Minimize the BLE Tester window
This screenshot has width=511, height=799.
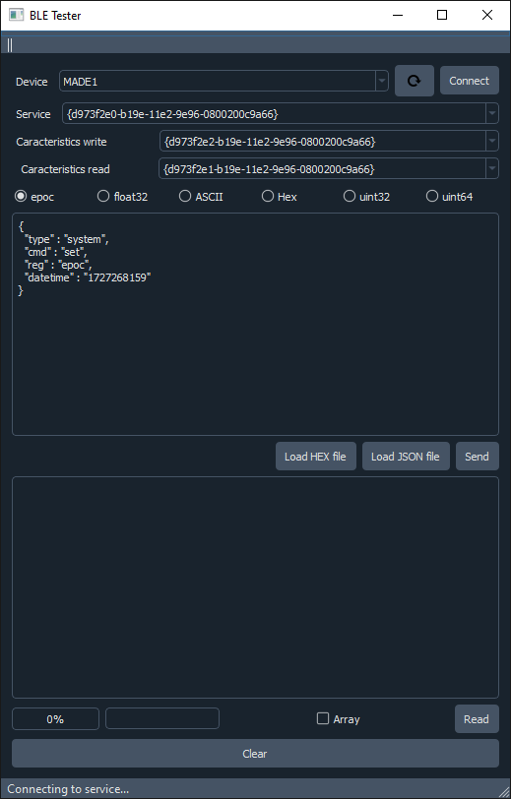click(398, 16)
